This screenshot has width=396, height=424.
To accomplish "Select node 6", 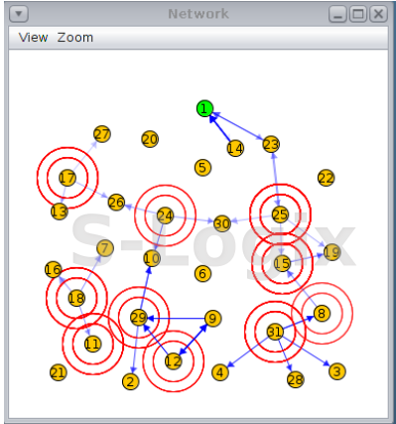I will pyautogui.click(x=202, y=273).
